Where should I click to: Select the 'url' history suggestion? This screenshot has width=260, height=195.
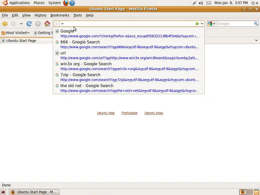tap(129, 55)
